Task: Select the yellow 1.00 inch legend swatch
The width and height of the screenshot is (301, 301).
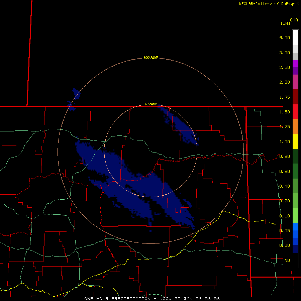Action: pyautogui.click(x=295, y=141)
